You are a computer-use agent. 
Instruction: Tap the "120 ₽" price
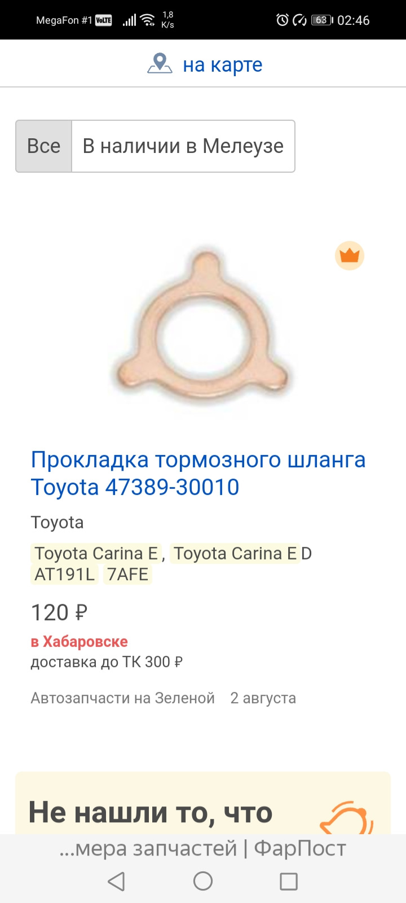point(59,612)
